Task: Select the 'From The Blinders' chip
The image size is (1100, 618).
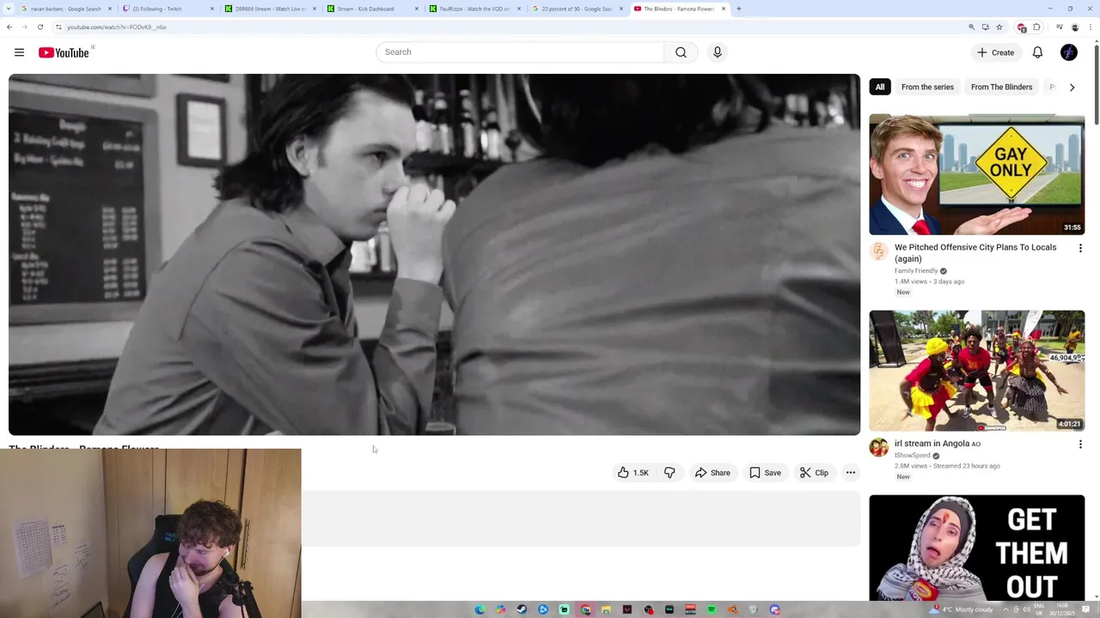Action: [x=1001, y=87]
